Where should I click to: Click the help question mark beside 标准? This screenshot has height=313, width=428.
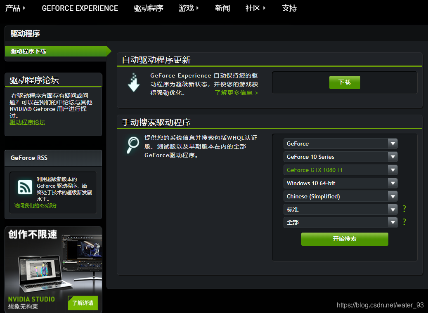coord(404,209)
